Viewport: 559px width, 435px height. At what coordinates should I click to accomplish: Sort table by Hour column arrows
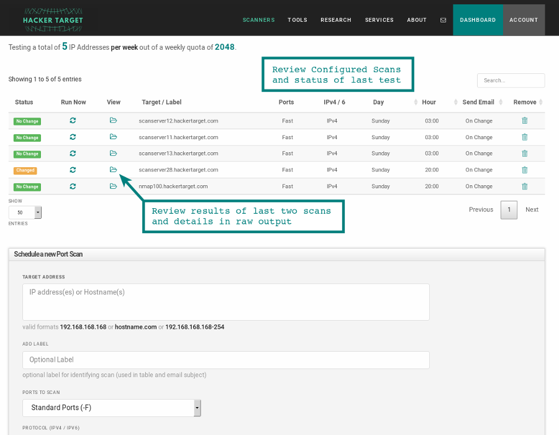pos(456,103)
